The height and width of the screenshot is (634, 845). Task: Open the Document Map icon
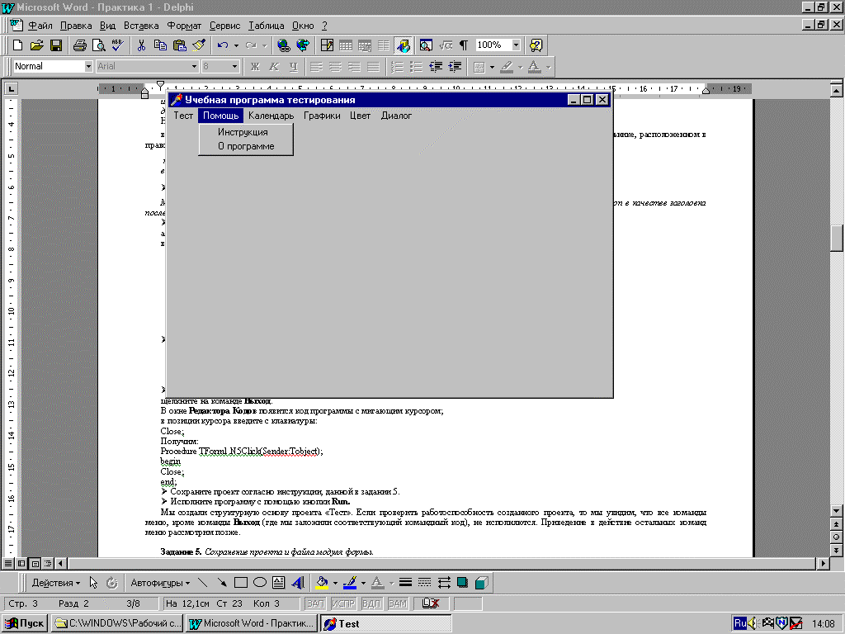tap(426, 45)
